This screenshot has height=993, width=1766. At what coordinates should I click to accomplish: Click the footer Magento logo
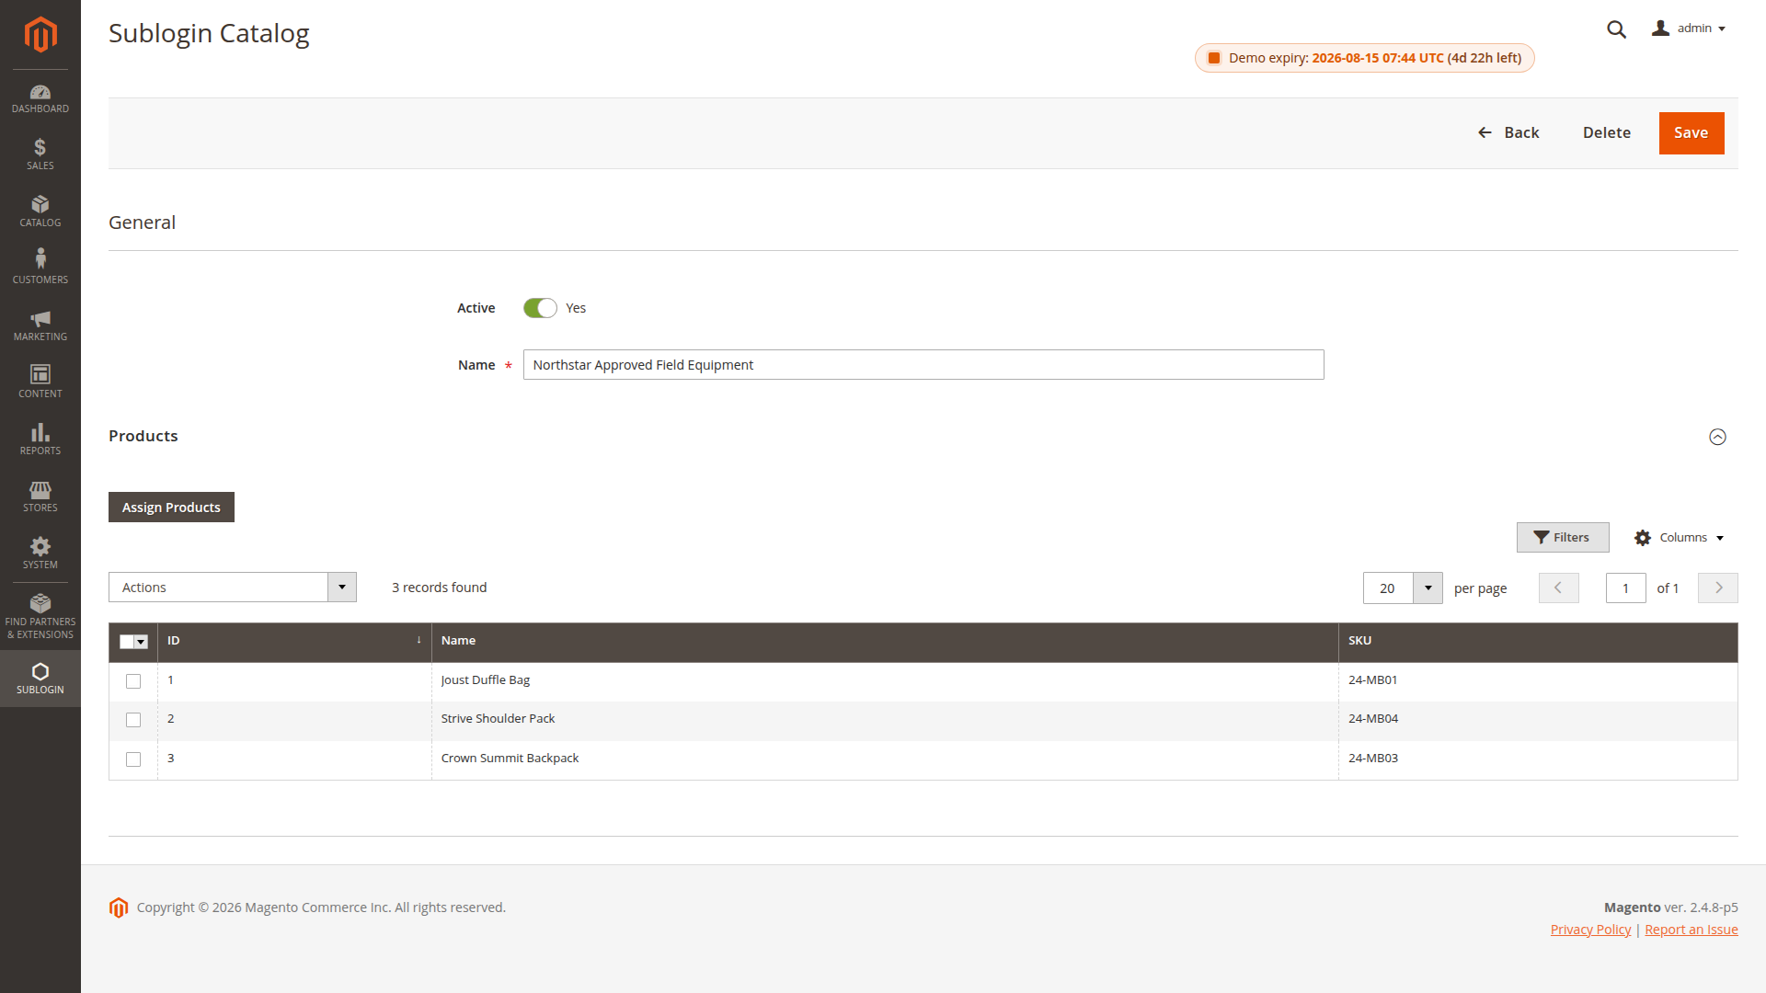119,907
